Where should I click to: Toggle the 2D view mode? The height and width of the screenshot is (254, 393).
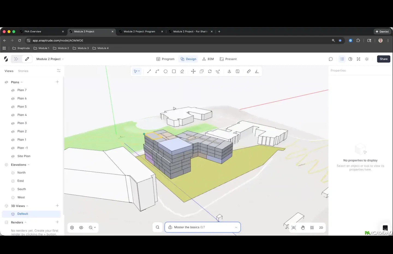point(321,228)
